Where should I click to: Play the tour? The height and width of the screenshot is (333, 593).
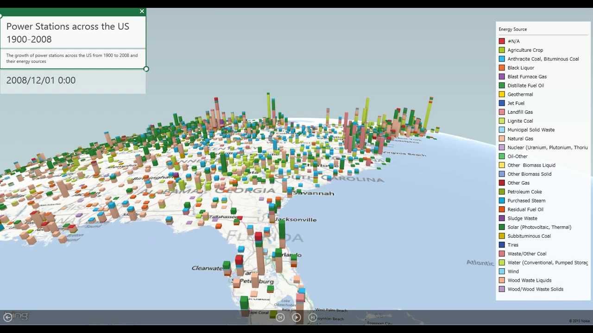pos(296,317)
